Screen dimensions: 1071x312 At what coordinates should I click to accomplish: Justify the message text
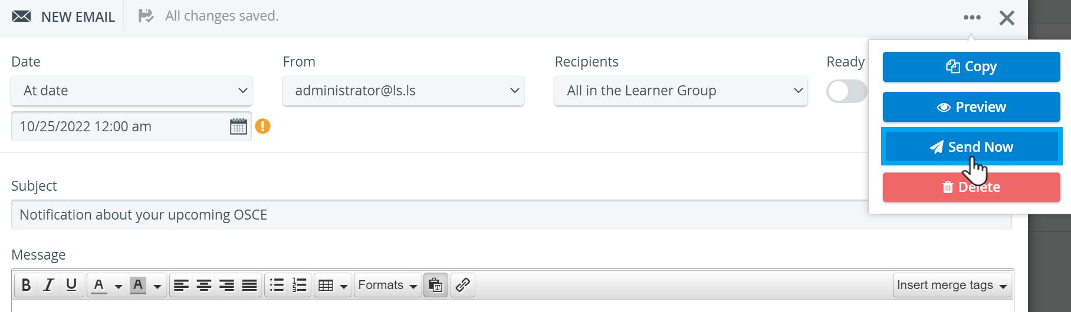coord(249,285)
